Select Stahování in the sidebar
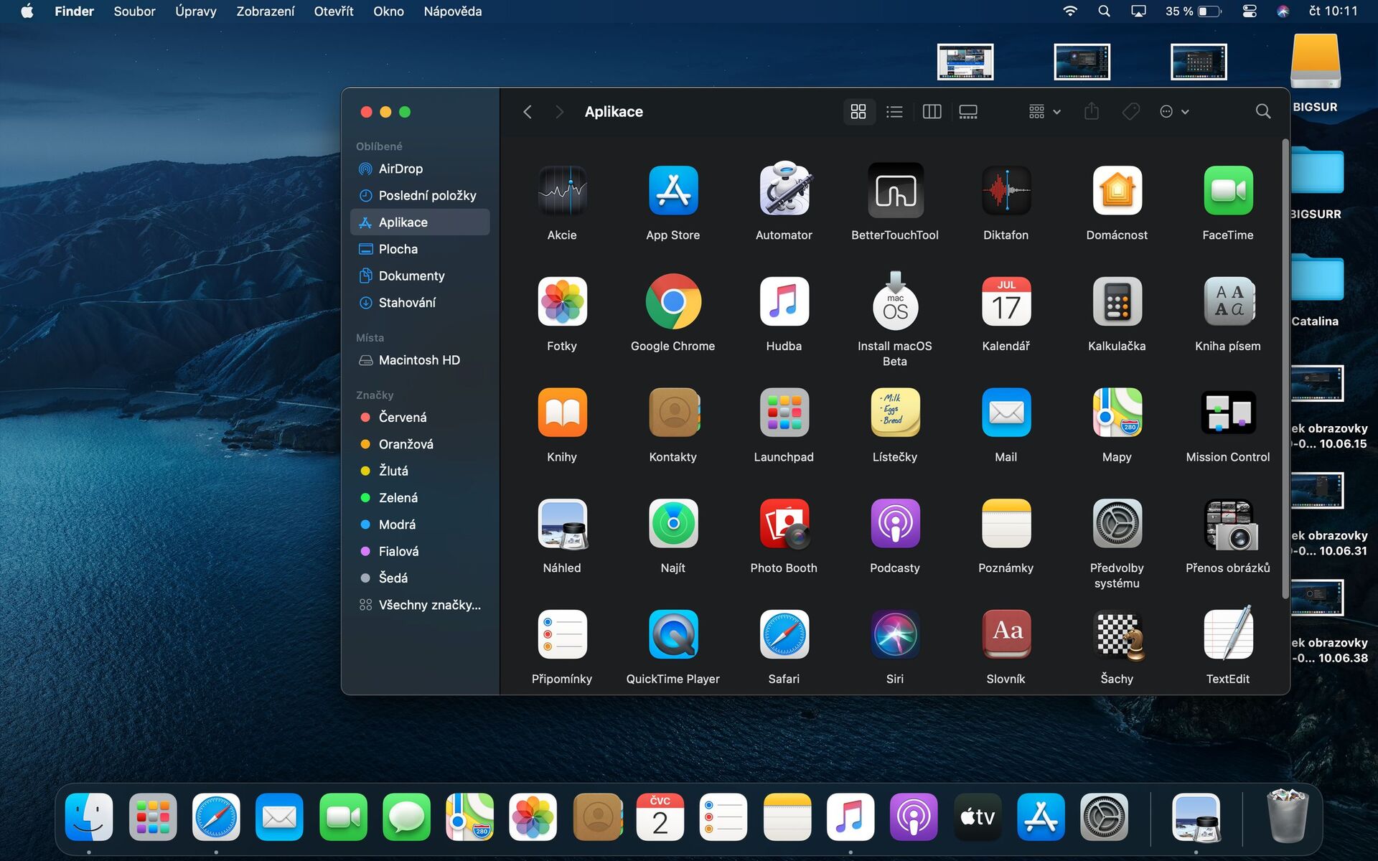 406,302
